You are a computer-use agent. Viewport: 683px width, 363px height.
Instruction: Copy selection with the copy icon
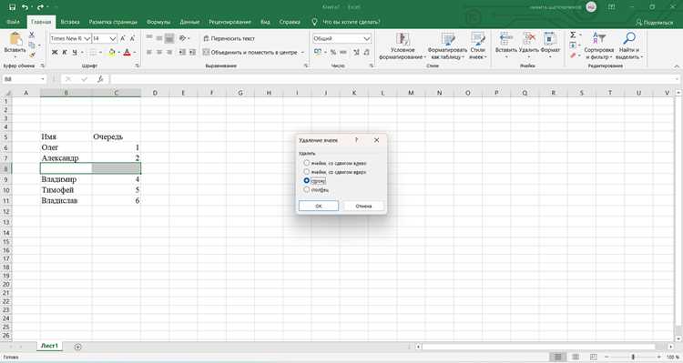[32, 45]
